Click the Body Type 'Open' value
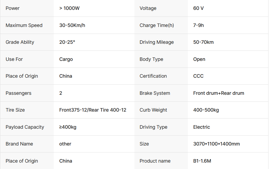The image size is (269, 169). click(x=199, y=59)
